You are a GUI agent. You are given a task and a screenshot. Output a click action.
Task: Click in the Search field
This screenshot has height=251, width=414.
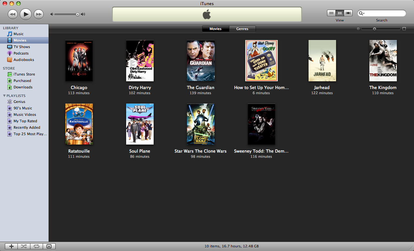[382, 13]
